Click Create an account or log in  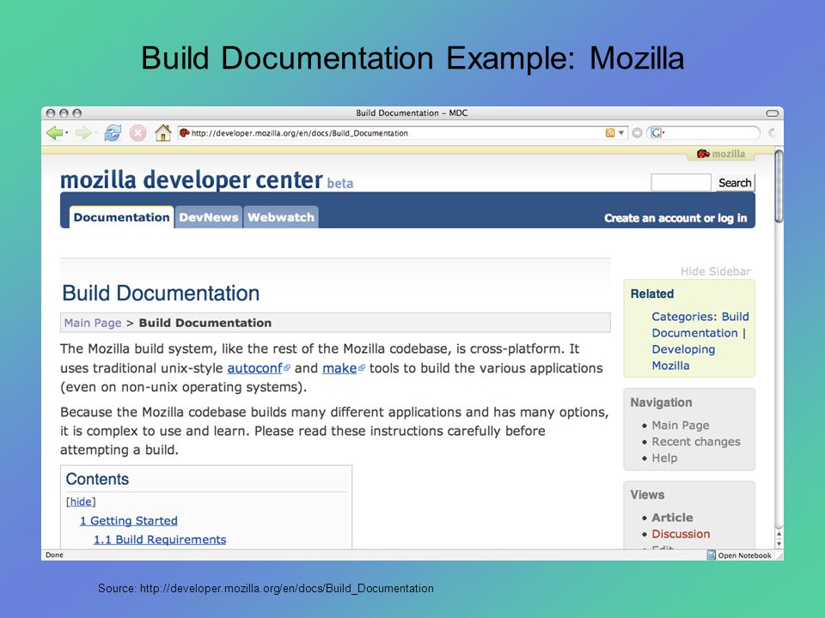pos(675,218)
